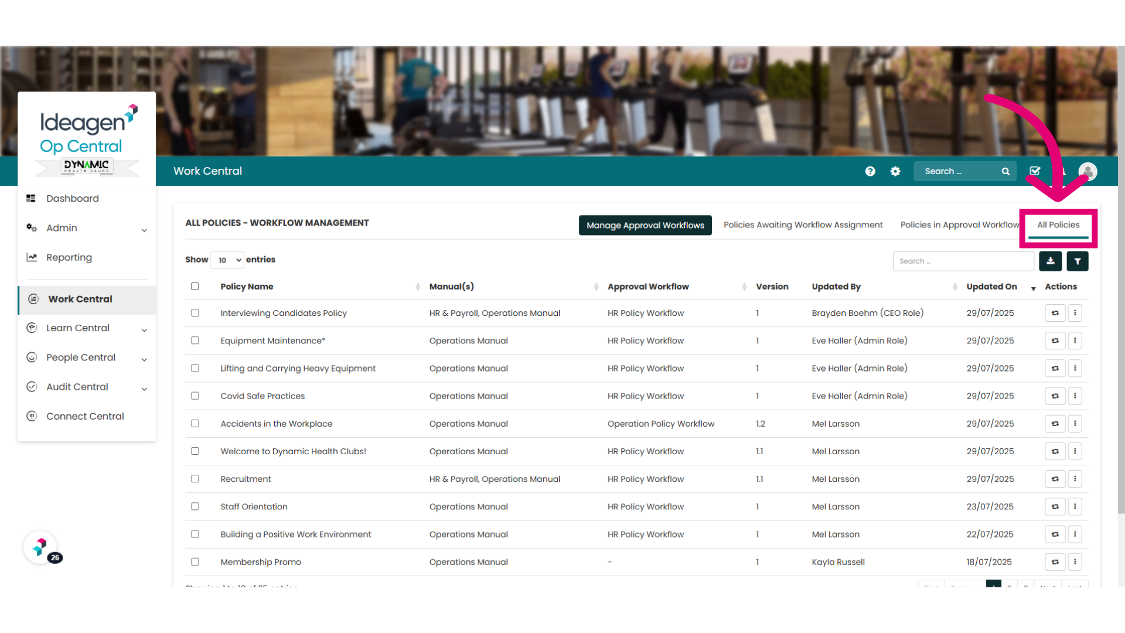Click the download export icon button
1125x633 pixels.
(x=1051, y=261)
